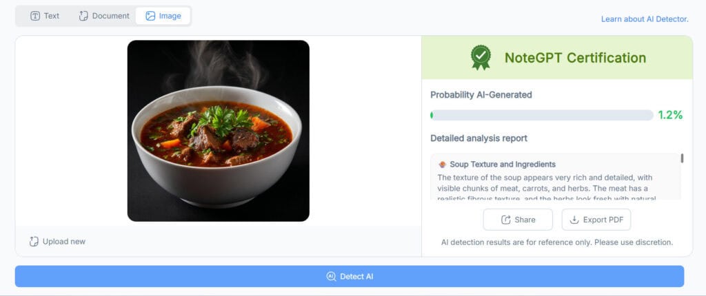
Task: Click the green certification badge icon
Action: point(481,58)
